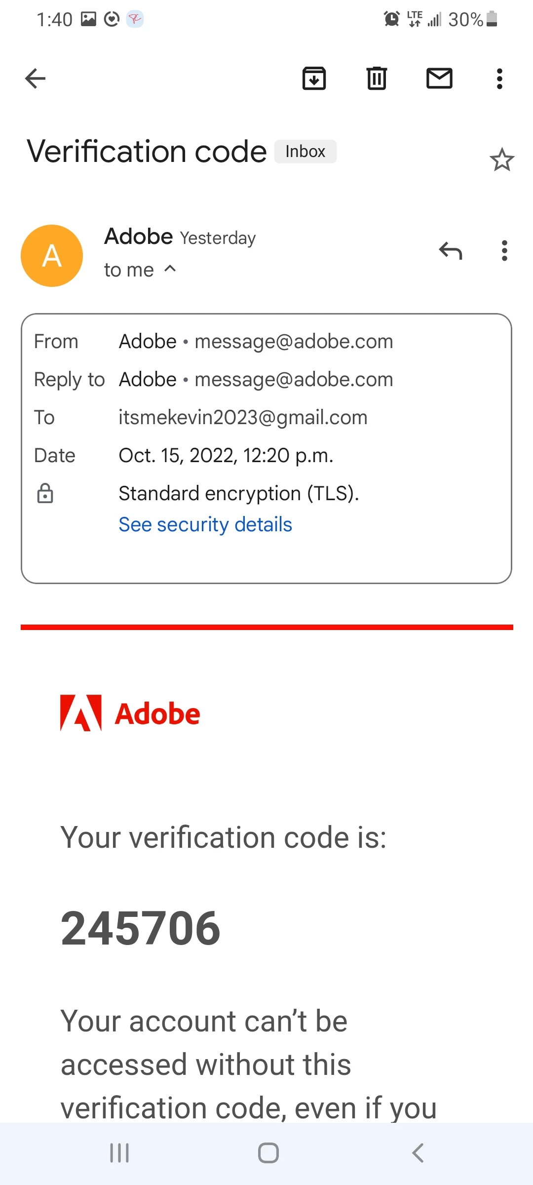The height and width of the screenshot is (1185, 533).
Task: Tap the back arrow to return to inbox
Action: (35, 79)
